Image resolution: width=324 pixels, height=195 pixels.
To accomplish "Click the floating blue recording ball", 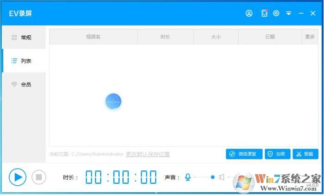I will click(x=113, y=101).
